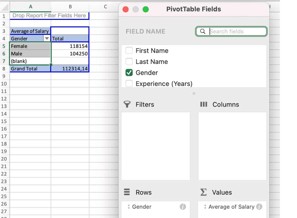Click the drag handle dots beside Gender

129,207
